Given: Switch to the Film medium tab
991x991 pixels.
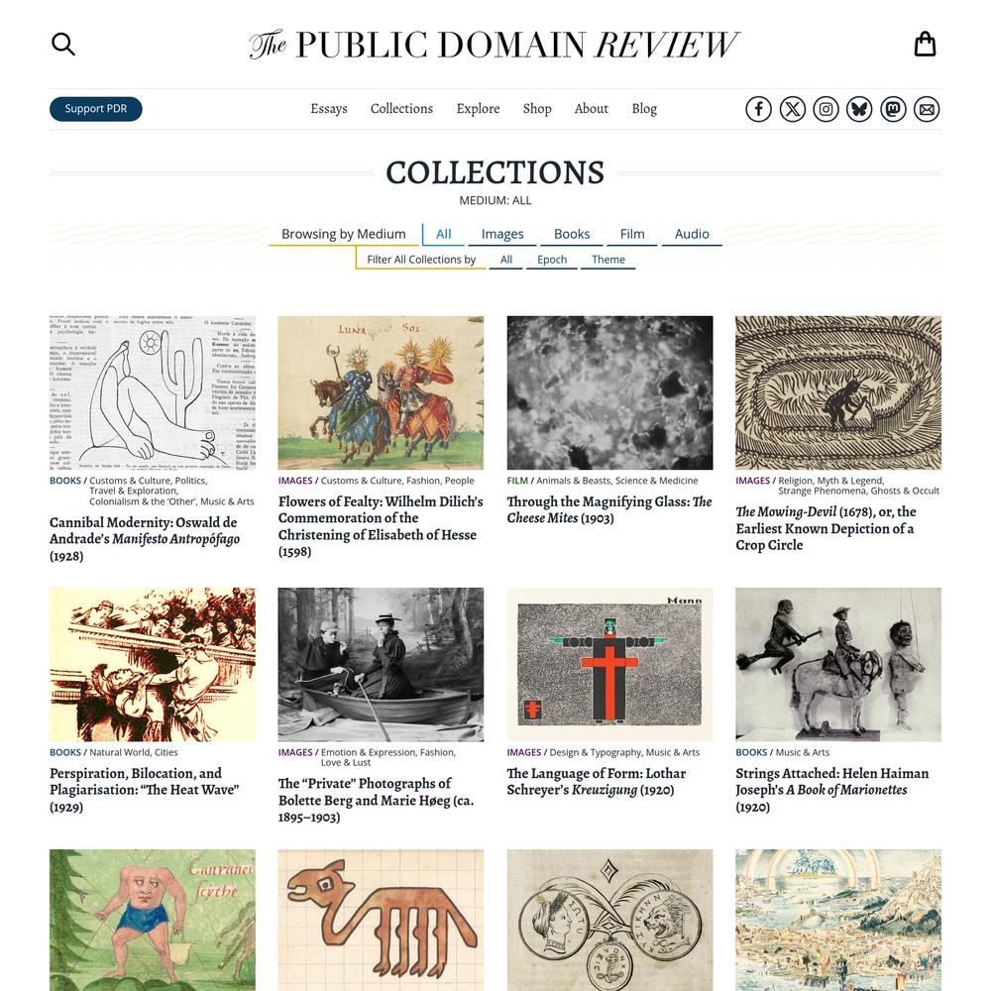Looking at the screenshot, I should 632,234.
